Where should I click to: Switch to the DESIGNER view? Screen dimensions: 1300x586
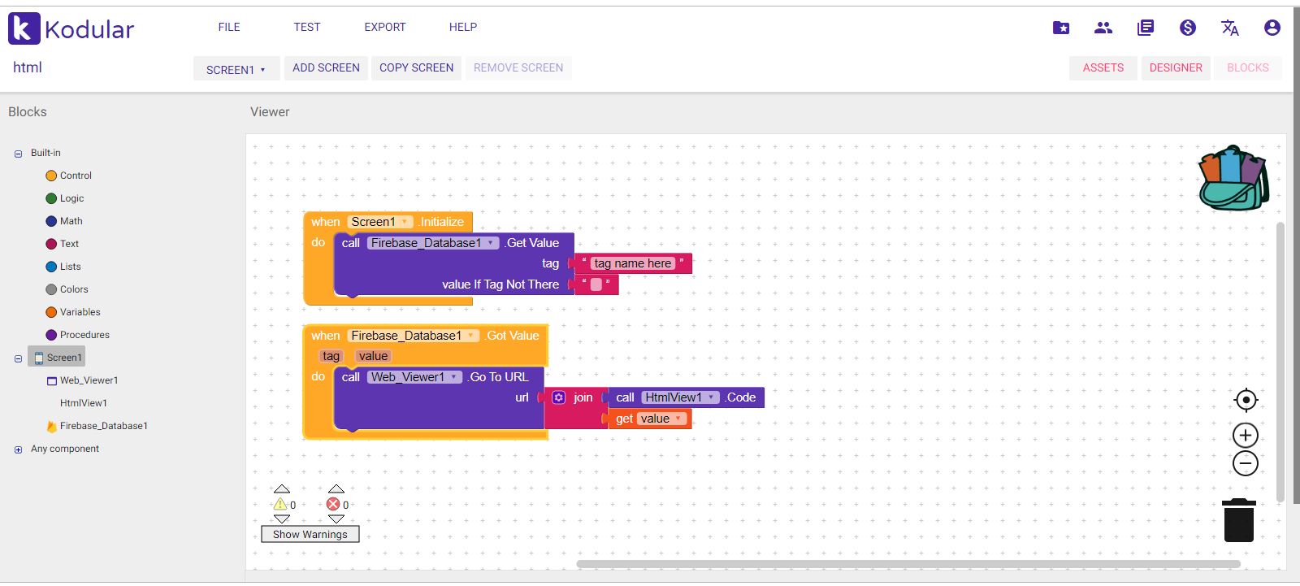pos(1175,67)
